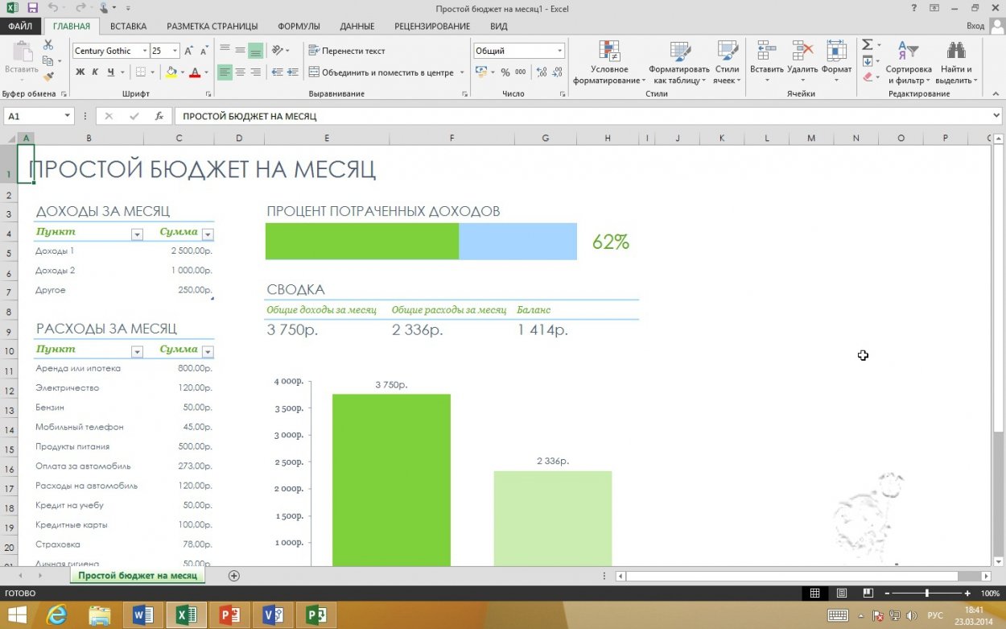Click the Format Painter brush icon
The height and width of the screenshot is (629, 1006).
point(48,77)
